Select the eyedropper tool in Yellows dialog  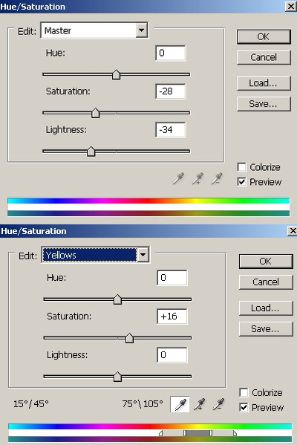180,404
